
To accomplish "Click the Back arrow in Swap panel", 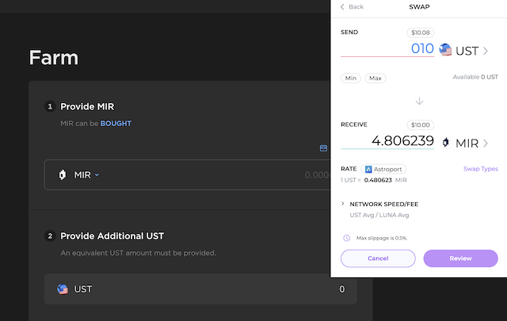I will click(343, 6).
